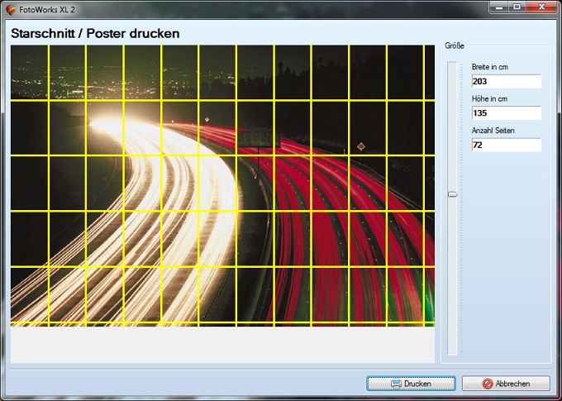The image size is (562, 401).
Task: Click the red cancel icon on Abbrechen
Action: click(x=488, y=384)
